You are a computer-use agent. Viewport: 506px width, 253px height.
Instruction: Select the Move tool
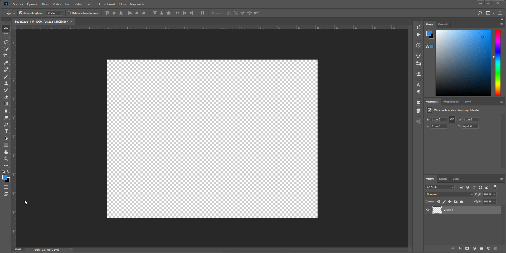(x=6, y=28)
